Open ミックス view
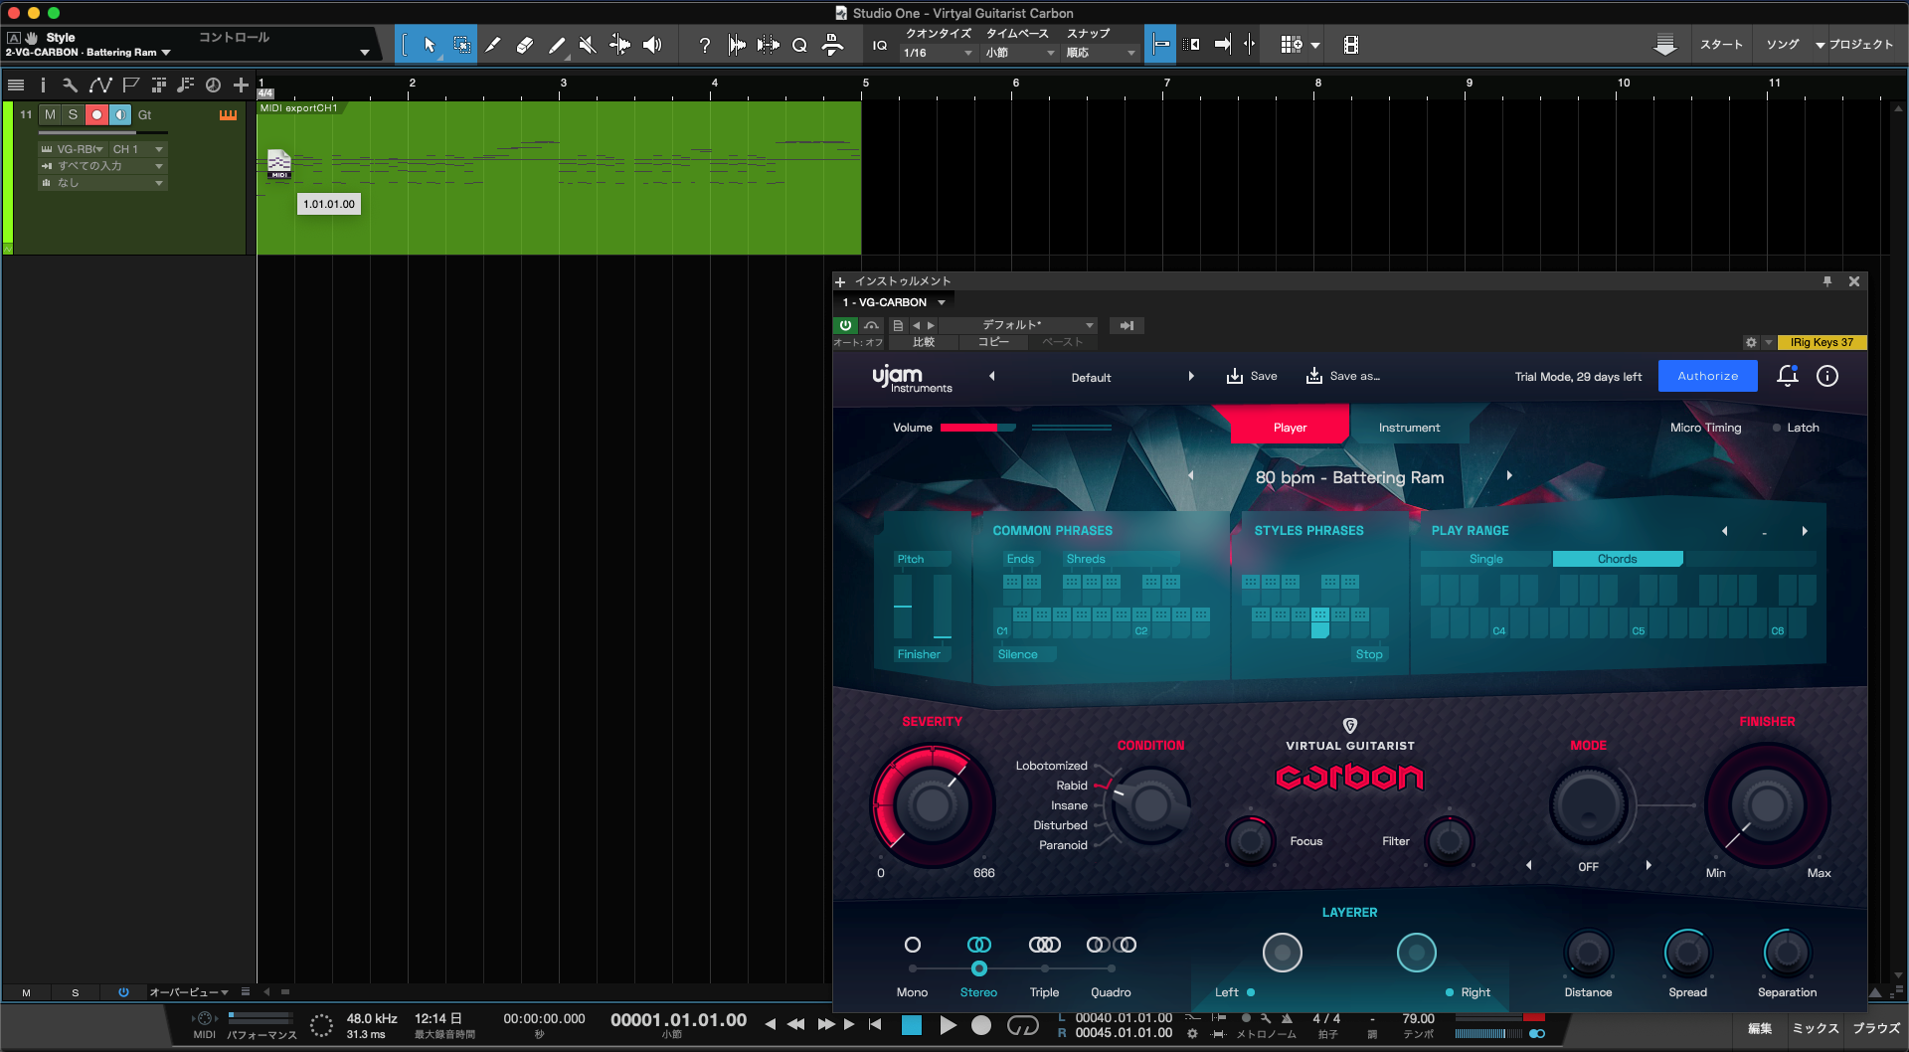This screenshot has width=1909, height=1052. (1815, 1028)
